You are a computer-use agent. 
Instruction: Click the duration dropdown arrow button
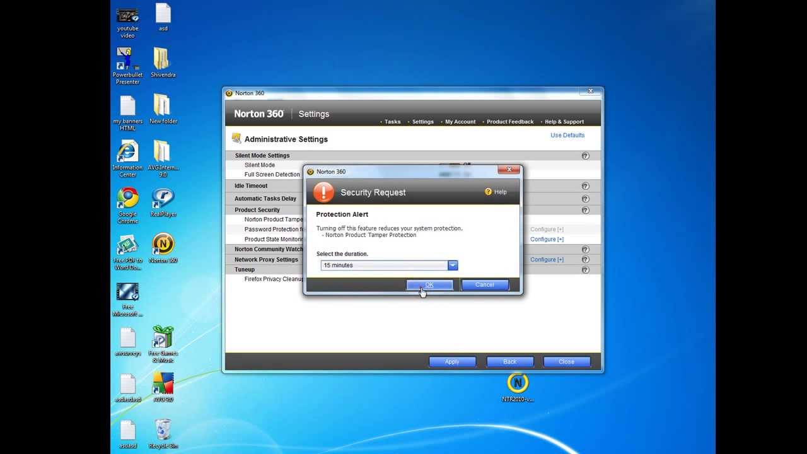pos(453,265)
